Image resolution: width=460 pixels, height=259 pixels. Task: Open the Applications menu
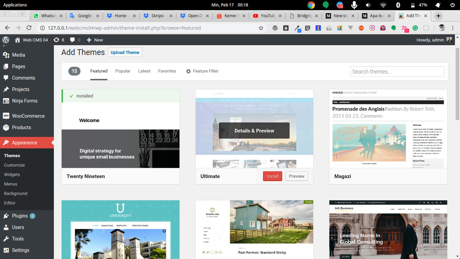tap(15, 5)
